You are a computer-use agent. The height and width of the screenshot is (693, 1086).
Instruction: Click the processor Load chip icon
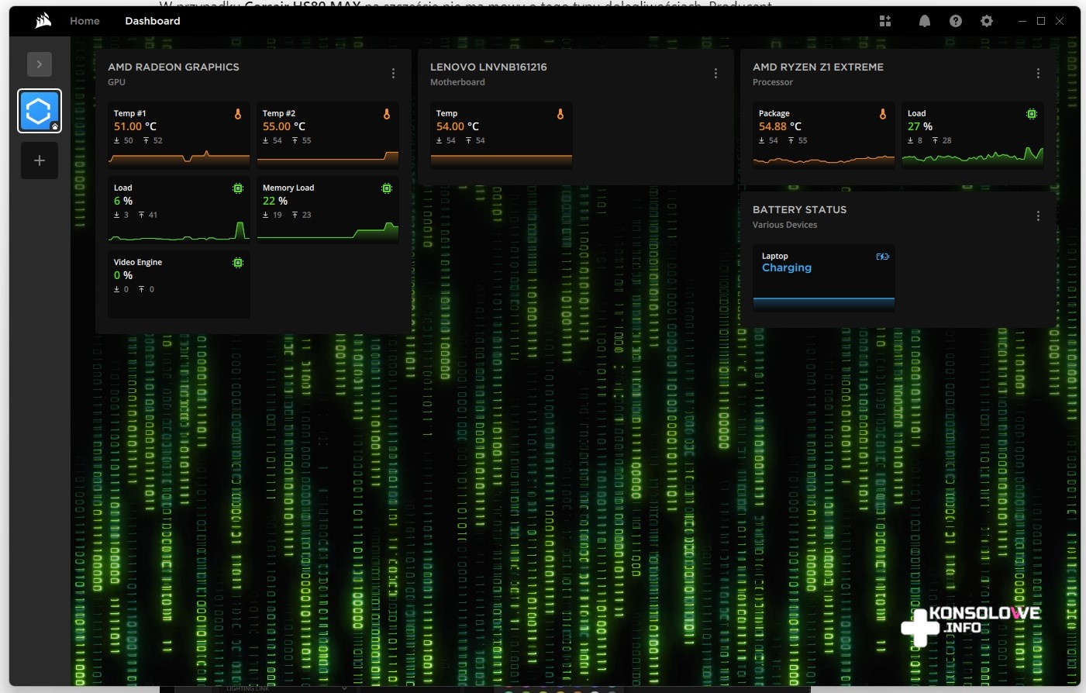point(1031,114)
